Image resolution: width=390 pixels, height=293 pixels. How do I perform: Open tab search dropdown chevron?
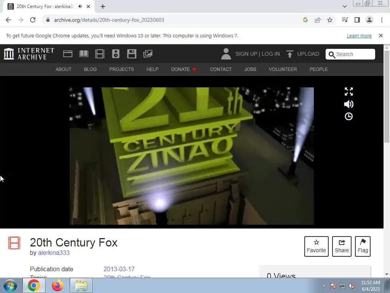pos(344,6)
